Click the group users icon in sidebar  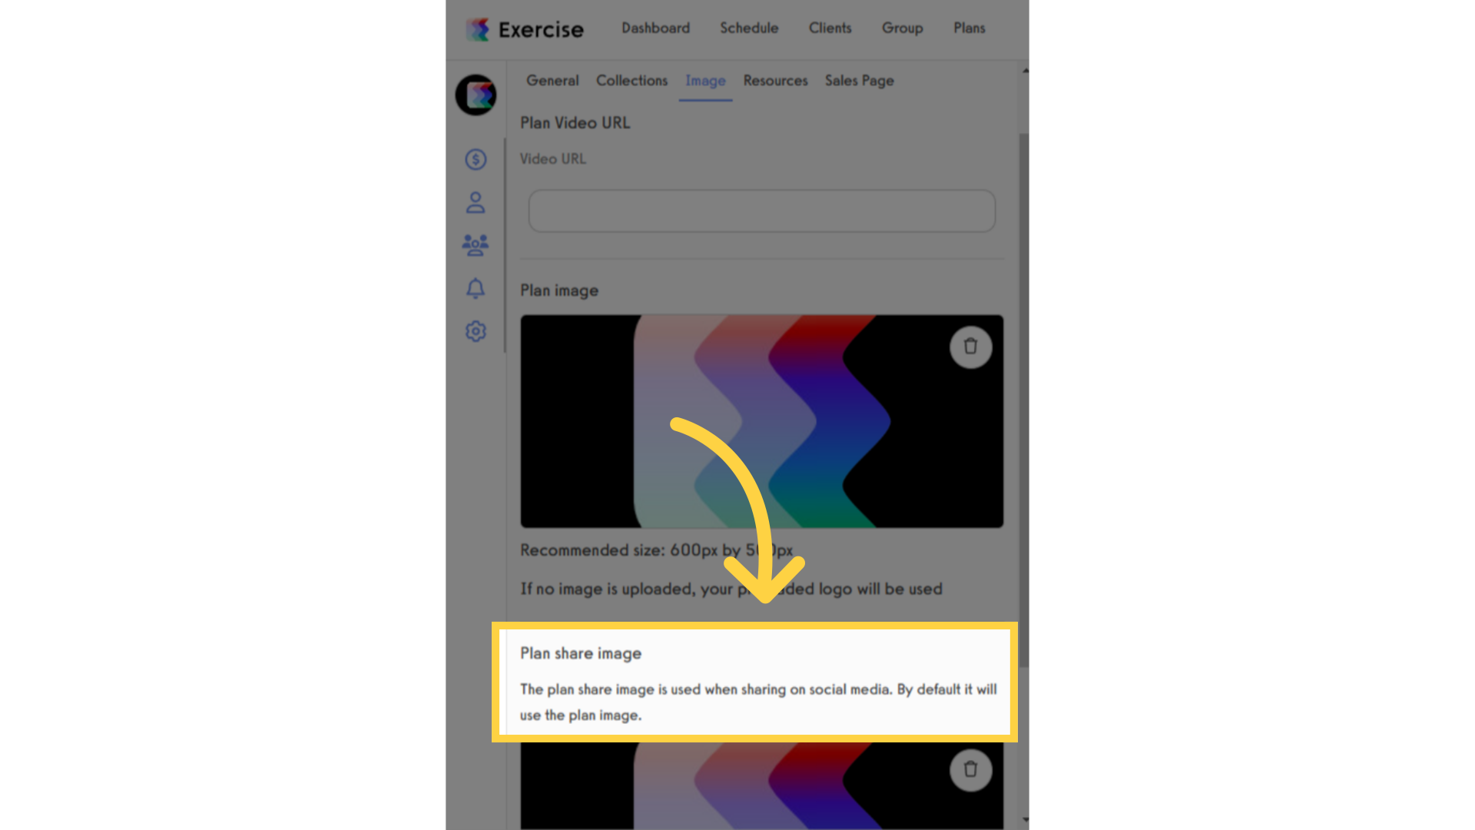click(x=475, y=245)
